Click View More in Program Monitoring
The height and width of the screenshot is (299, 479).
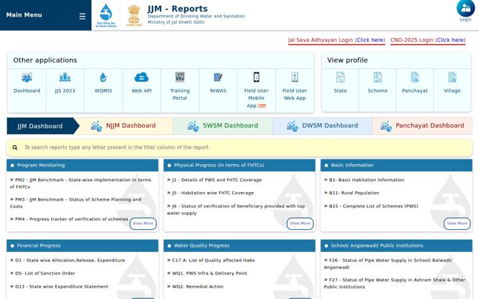(x=143, y=223)
